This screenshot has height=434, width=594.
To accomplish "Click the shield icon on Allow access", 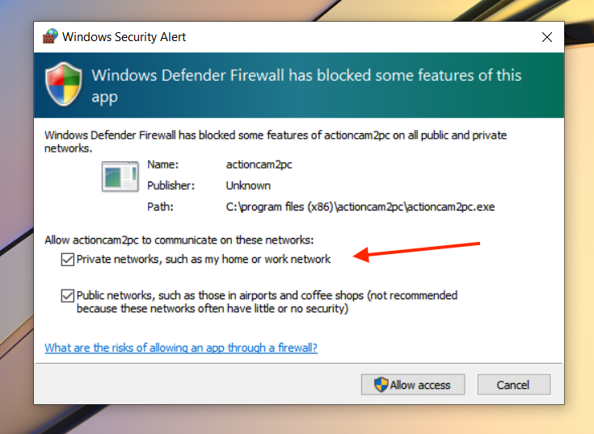I will 381,385.
